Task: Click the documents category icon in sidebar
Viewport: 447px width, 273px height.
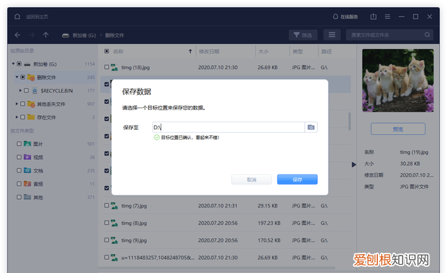Action: pos(27,170)
